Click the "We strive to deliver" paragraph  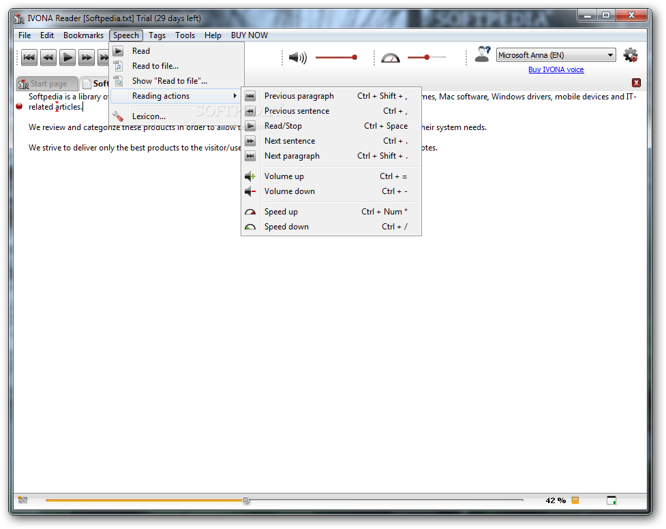(x=135, y=148)
